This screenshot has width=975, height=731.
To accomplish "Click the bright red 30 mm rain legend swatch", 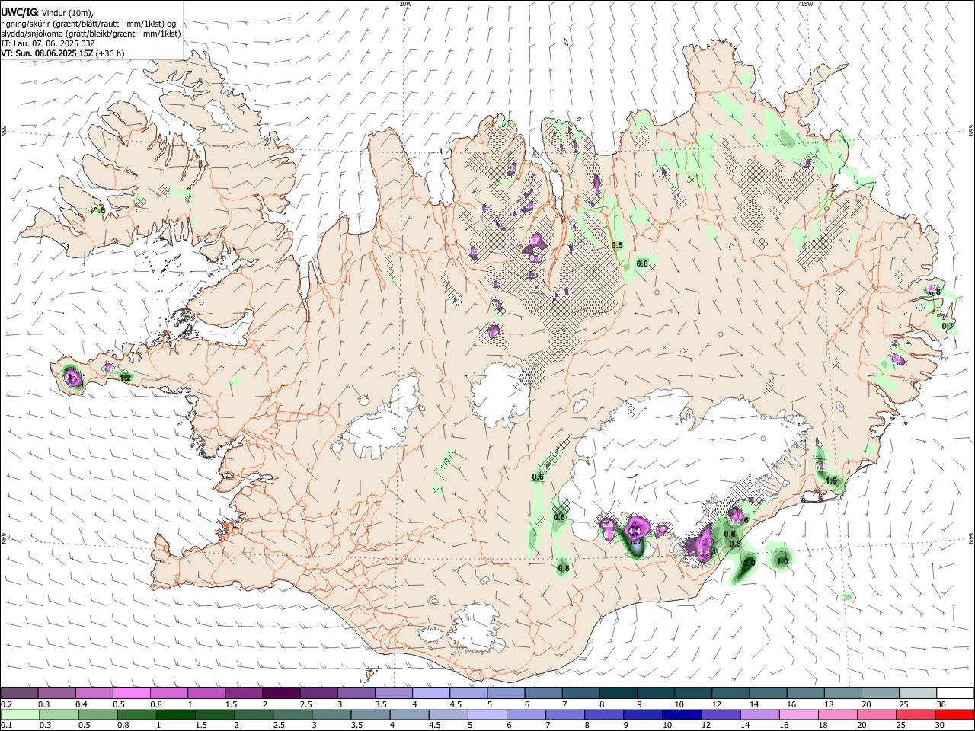I will [955, 715].
